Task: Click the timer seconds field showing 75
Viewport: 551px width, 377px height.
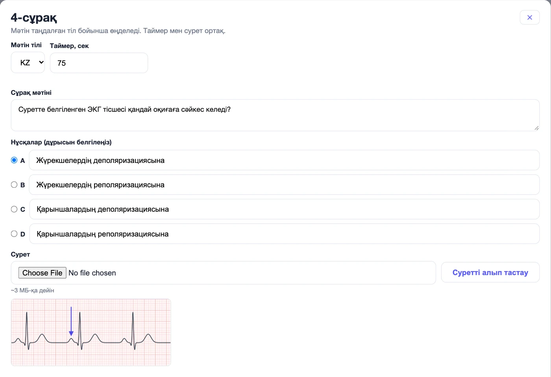Action: tap(99, 63)
